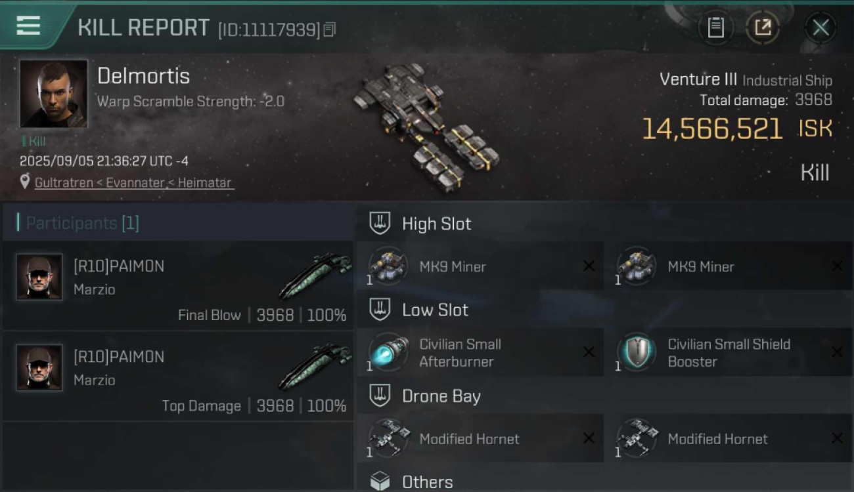854x492 pixels.
Task: Click the second Modified Hornet drone icon
Action: point(636,438)
